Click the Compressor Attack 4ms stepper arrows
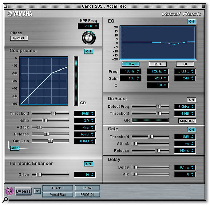The image size is (210, 205). tap(92, 127)
